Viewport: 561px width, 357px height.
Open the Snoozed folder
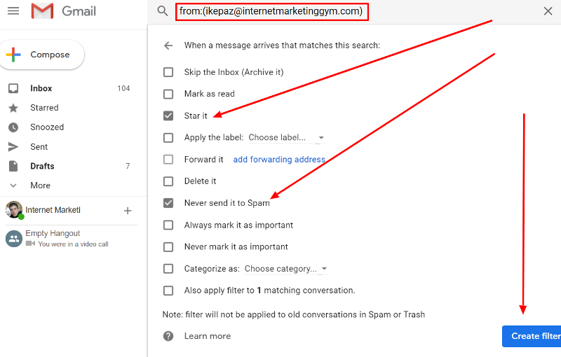pyautogui.click(x=47, y=127)
